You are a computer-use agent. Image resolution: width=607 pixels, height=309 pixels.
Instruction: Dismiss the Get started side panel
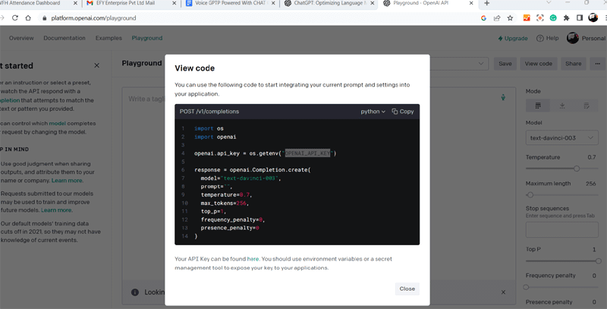(x=96, y=66)
